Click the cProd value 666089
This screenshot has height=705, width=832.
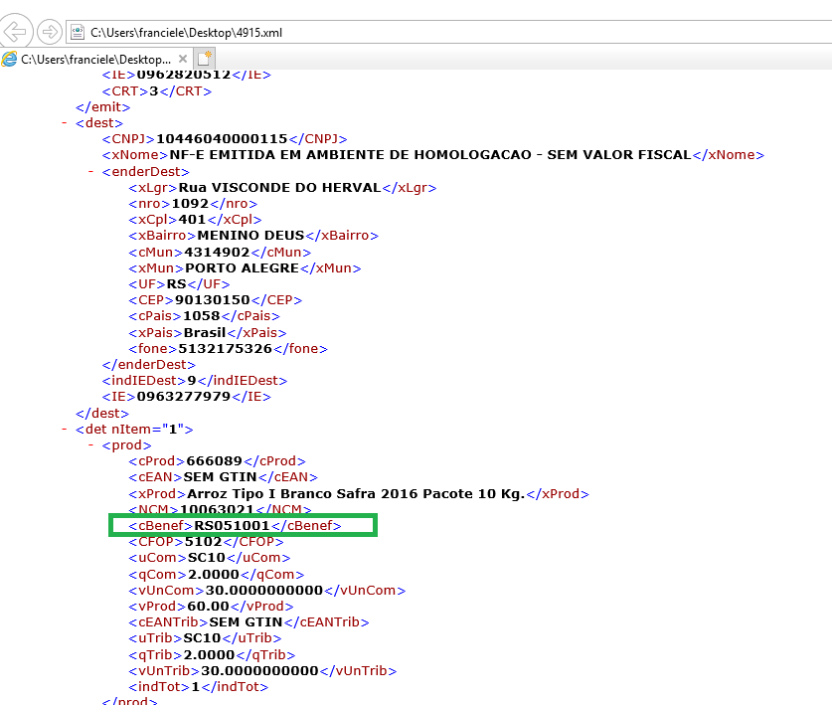click(215, 461)
